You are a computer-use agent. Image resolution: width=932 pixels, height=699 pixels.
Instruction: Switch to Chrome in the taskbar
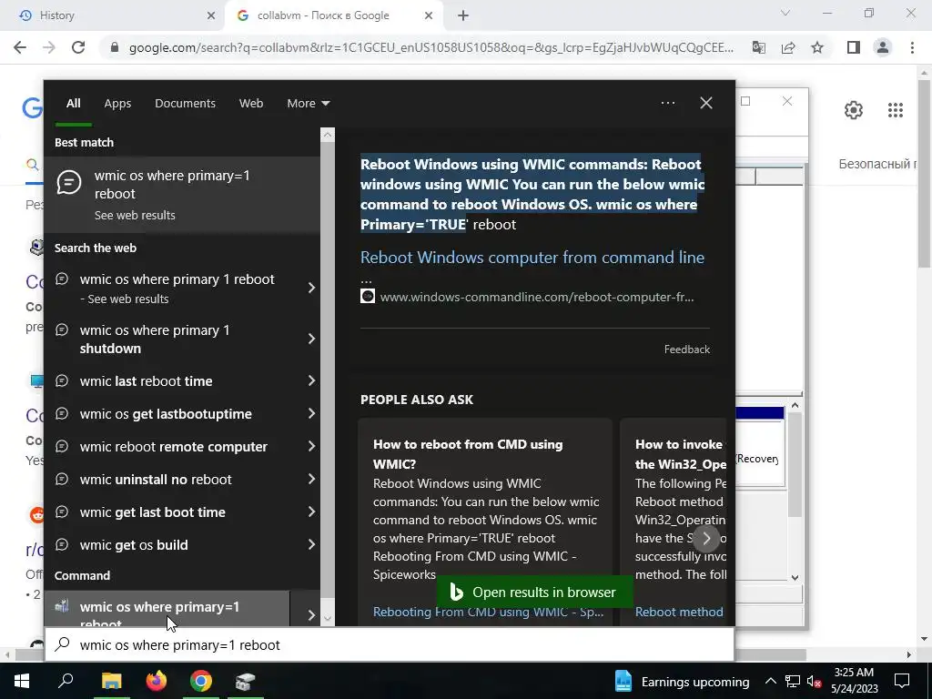201,681
